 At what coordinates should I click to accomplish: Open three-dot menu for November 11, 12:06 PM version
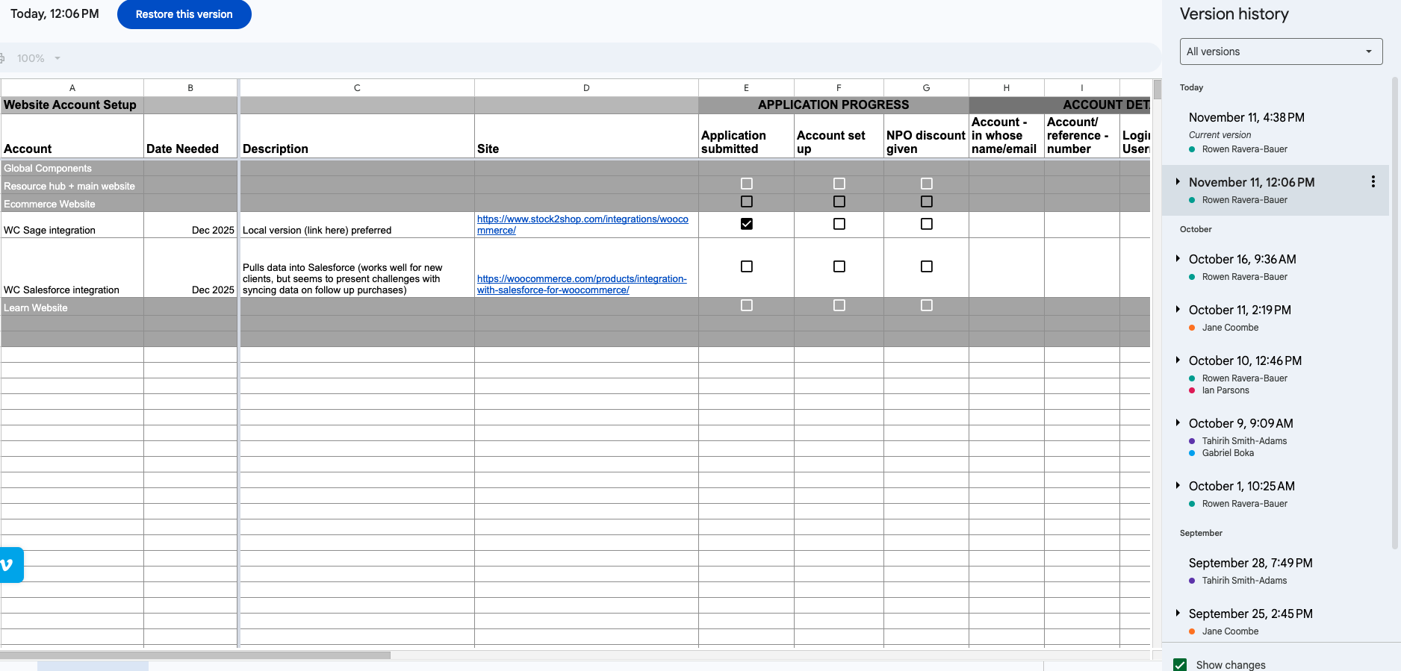click(1373, 182)
